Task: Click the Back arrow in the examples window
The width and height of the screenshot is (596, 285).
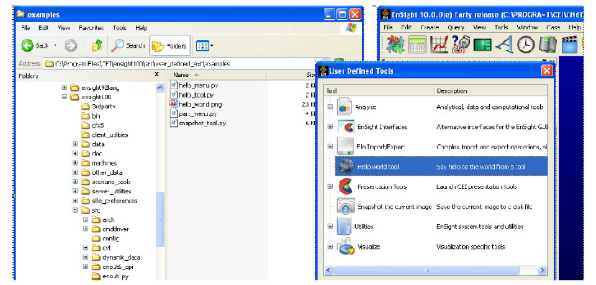Action: click(27, 46)
